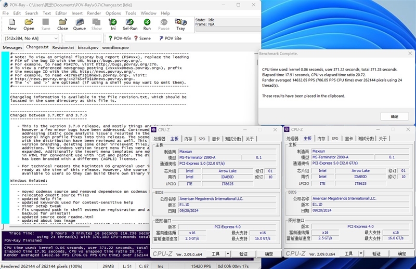Image resolution: width=416 pixels, height=269 pixels.
Task: Select 关于 tab in left CPU-Z
Action: coord(250,139)
